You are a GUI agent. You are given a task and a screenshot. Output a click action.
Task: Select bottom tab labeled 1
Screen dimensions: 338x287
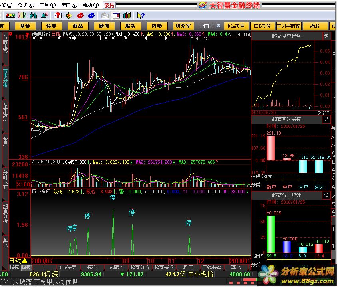[44, 267]
